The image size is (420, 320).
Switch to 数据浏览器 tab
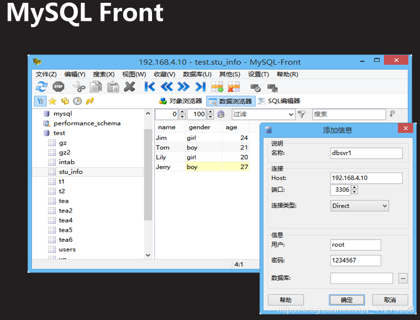231,101
